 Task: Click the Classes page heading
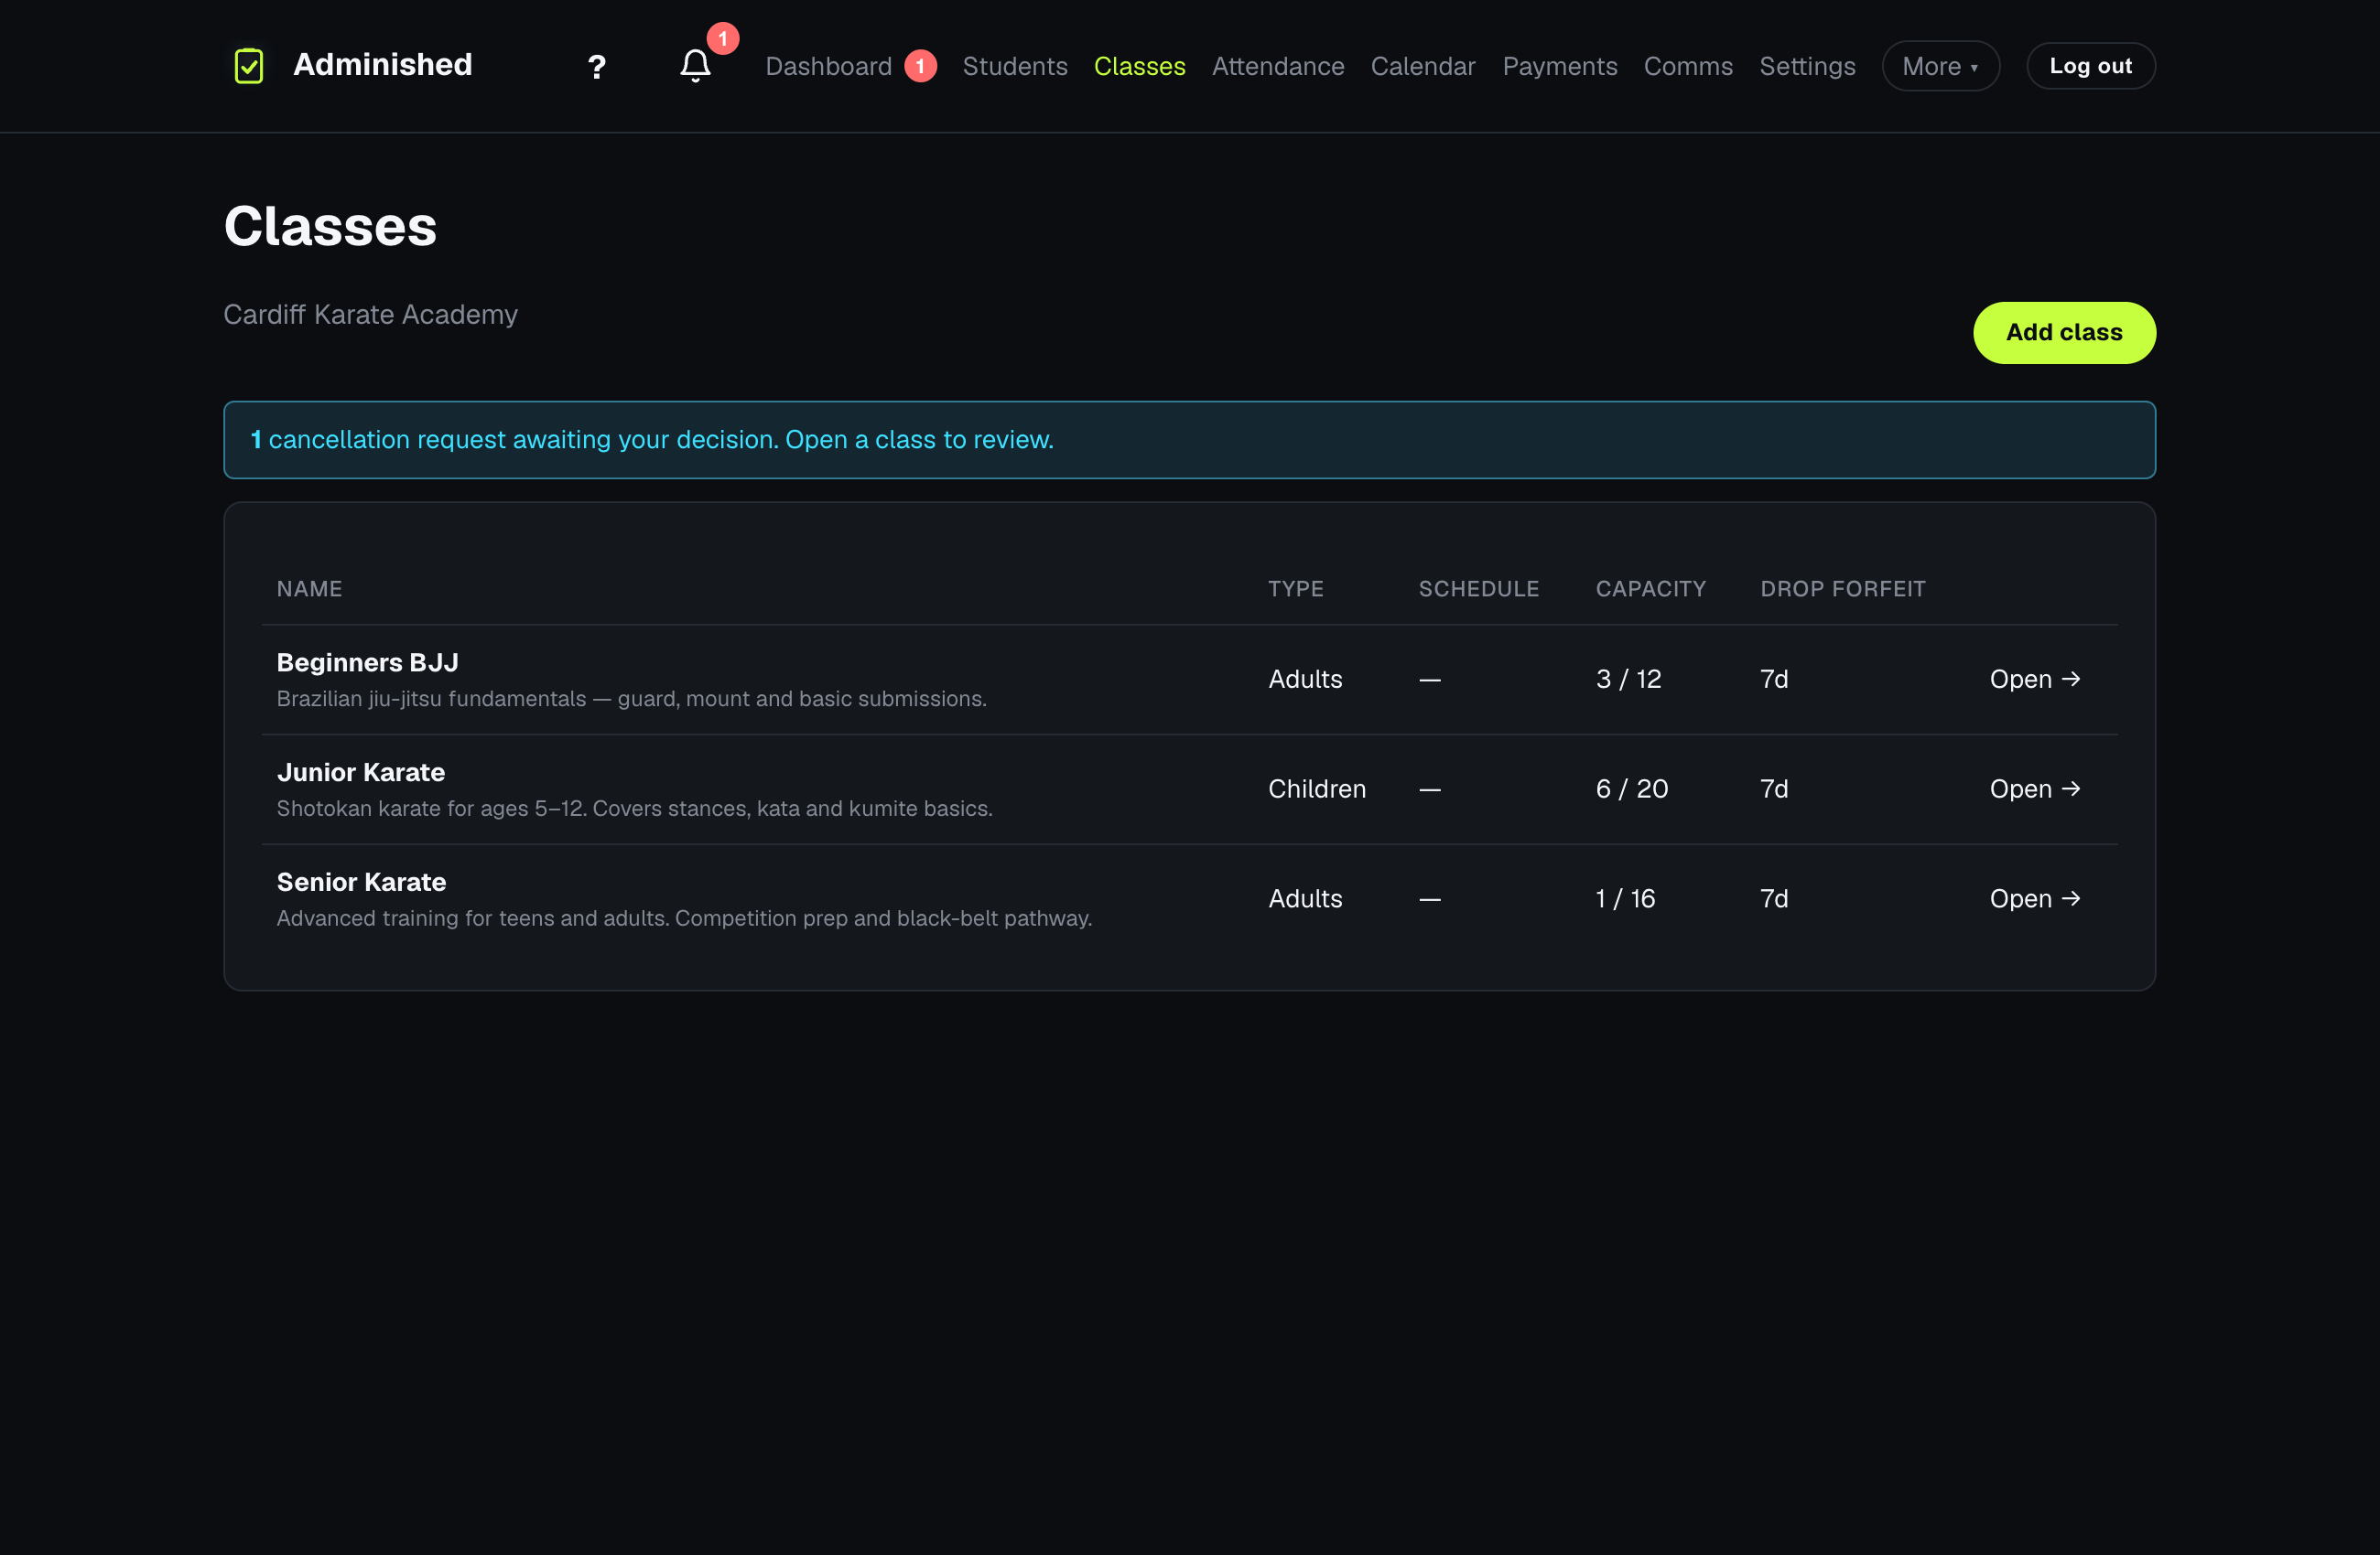tap(330, 226)
